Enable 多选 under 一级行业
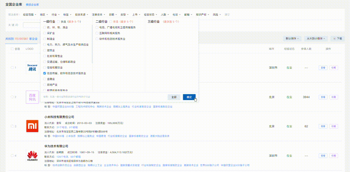Viewport: 350px width, 172px height. pyautogui.click(x=58, y=21)
